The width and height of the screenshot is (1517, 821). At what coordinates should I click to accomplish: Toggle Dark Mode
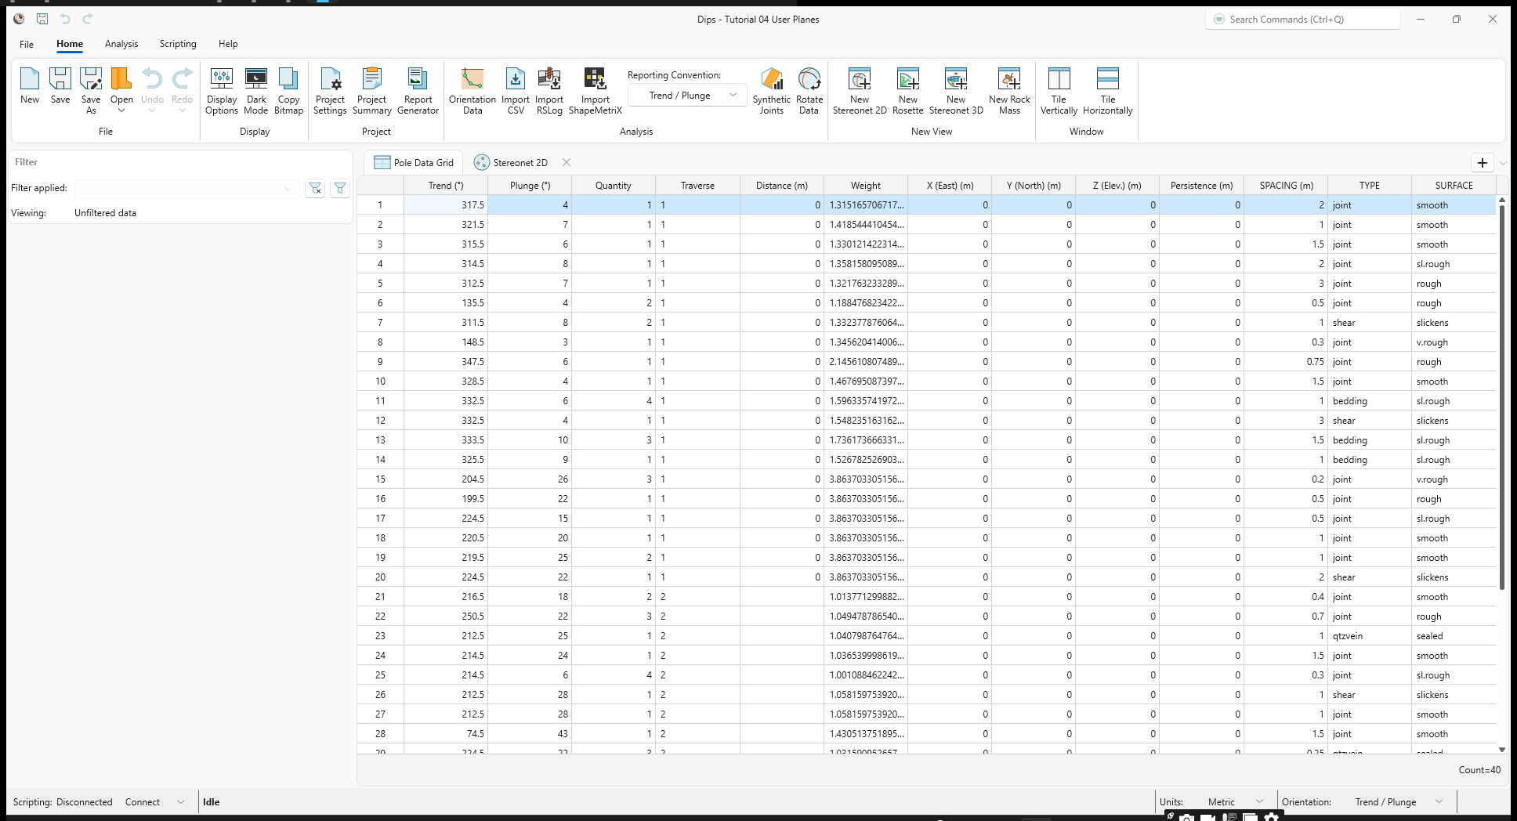(x=256, y=91)
